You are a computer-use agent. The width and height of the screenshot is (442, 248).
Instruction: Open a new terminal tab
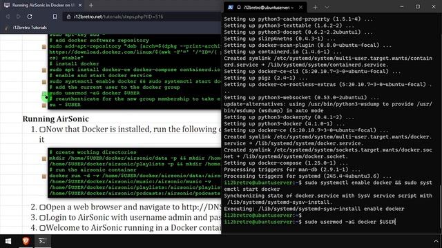coord(315,8)
